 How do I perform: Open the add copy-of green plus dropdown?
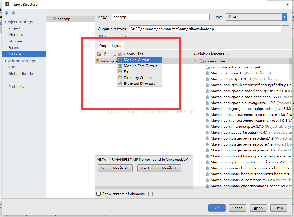coord(113,54)
